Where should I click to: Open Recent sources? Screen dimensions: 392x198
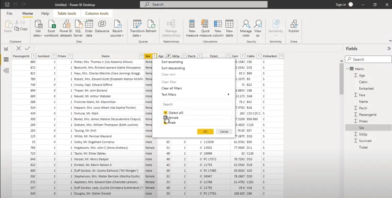click(x=117, y=29)
